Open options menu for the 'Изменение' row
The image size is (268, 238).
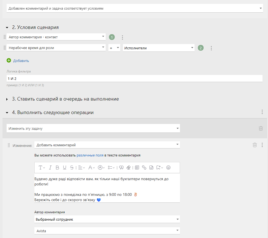pyautogui.click(x=262, y=145)
